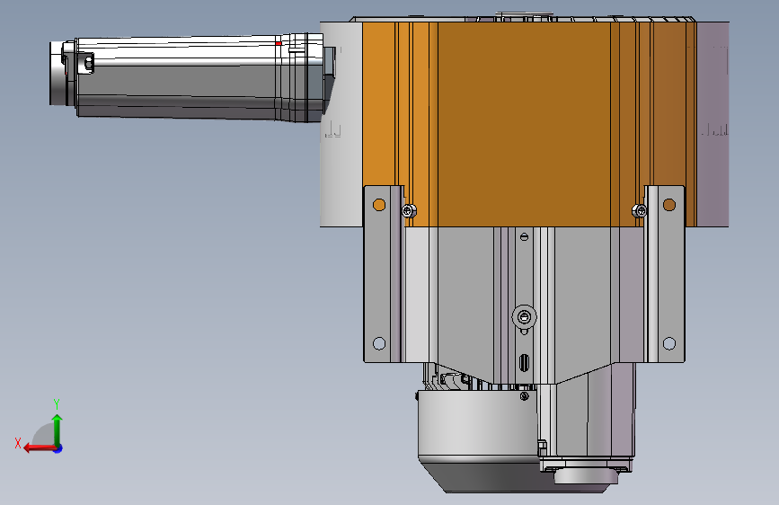Click the green Y axis arrow of the triad
The height and width of the screenshot is (505, 779).
pos(58,429)
